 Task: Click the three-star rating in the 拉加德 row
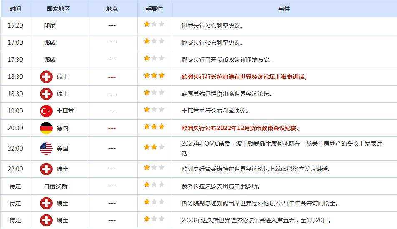154,75
